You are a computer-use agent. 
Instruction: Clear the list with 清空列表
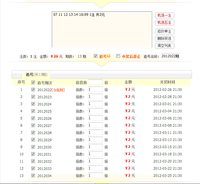[164, 46]
